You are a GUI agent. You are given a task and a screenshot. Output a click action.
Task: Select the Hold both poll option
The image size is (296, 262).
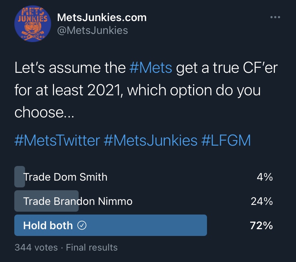tap(48, 226)
